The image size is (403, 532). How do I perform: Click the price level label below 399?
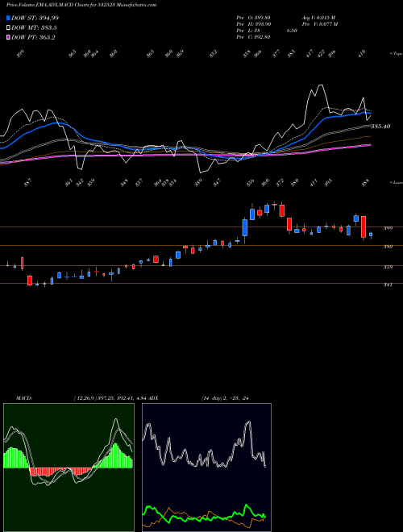tap(388, 247)
